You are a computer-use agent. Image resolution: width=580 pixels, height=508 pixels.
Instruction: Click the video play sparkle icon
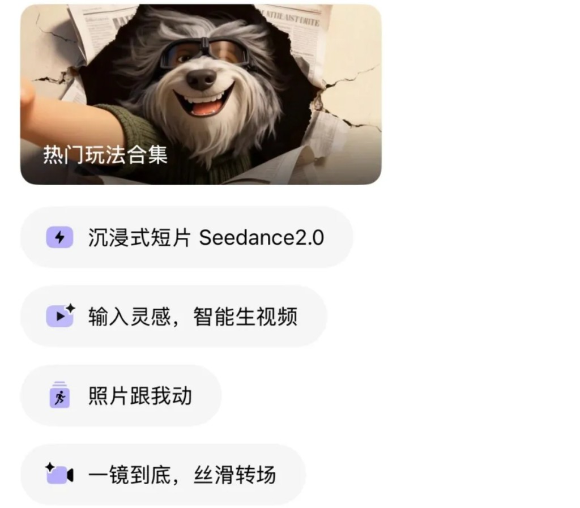click(60, 316)
